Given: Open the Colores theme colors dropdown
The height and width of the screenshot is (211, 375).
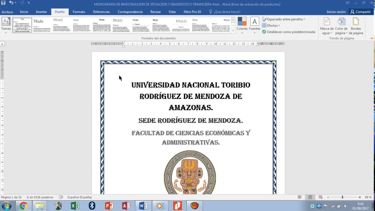Looking at the screenshot, I should pyautogui.click(x=242, y=25).
